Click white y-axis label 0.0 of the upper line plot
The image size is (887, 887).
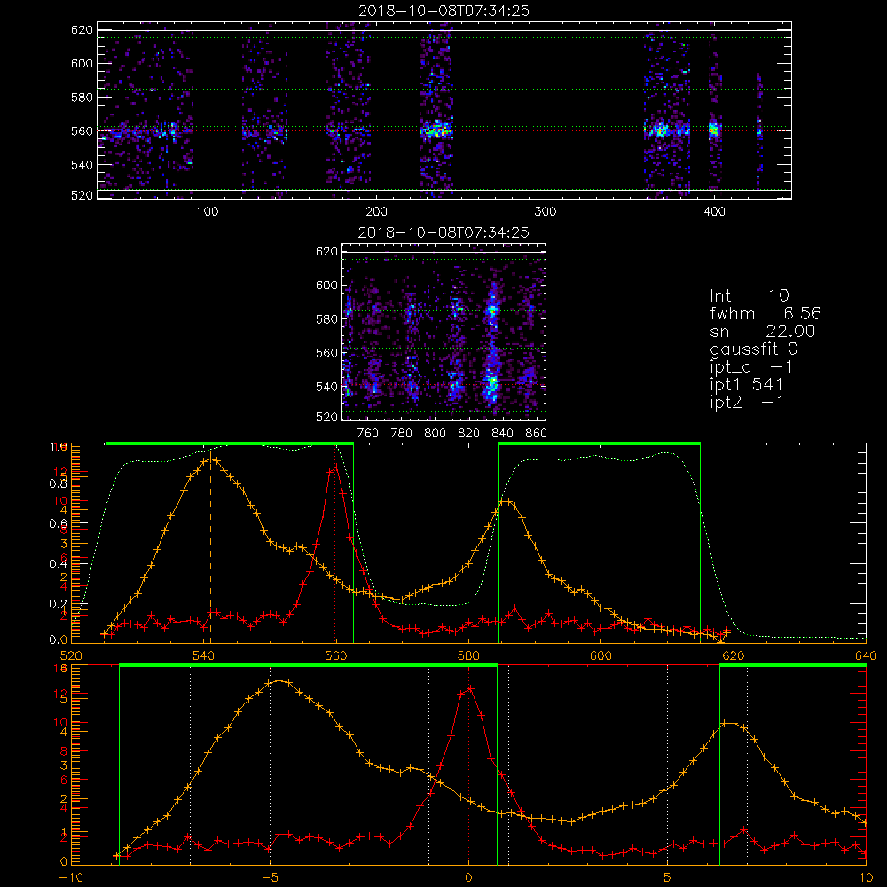pos(58,640)
